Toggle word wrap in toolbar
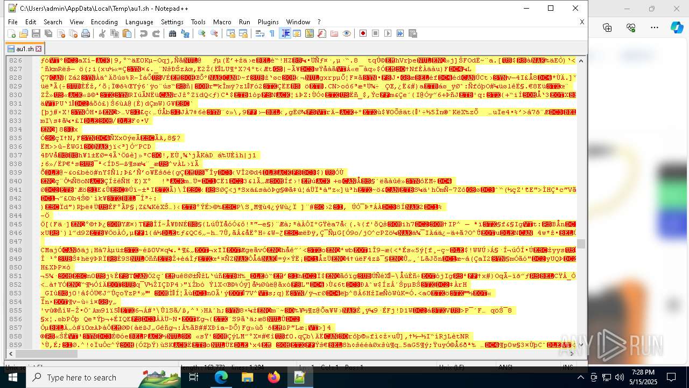This screenshot has height=388, width=689. [x=260, y=33]
